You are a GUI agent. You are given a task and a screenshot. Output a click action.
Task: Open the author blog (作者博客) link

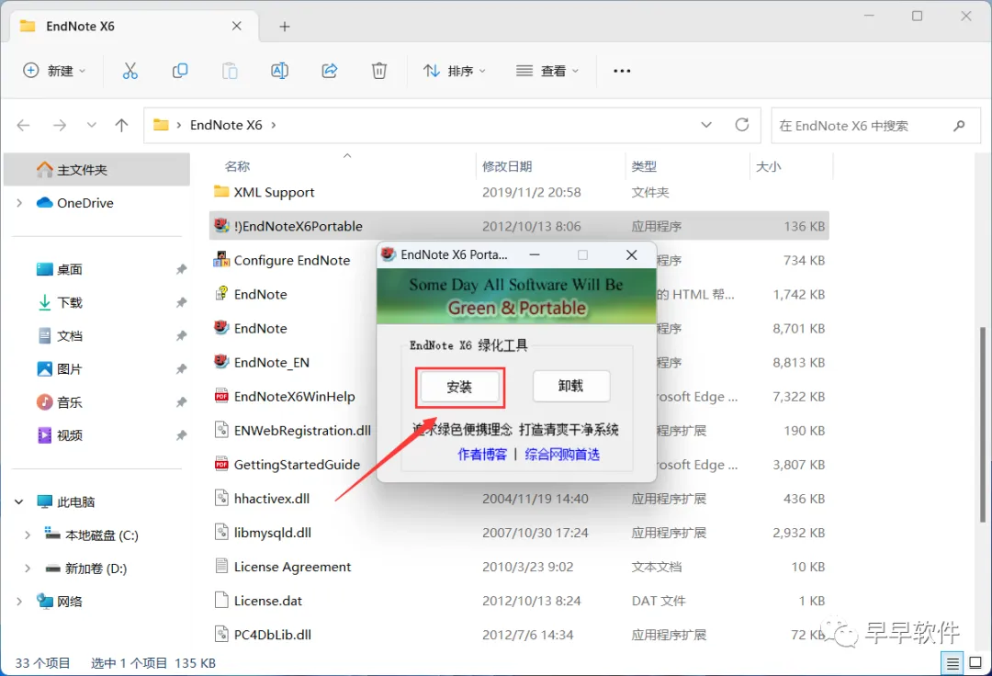(482, 454)
